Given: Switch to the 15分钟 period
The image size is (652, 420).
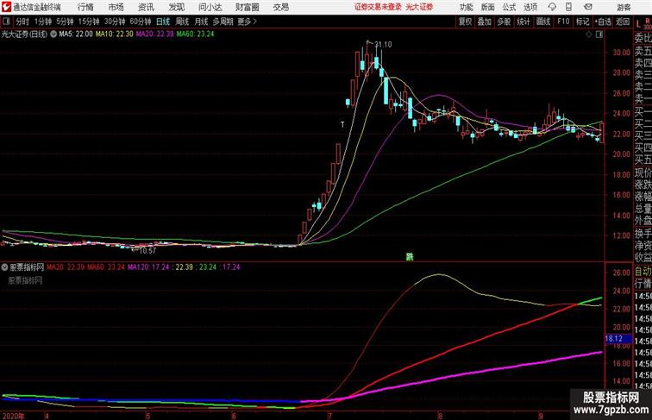Looking at the screenshot, I should (89, 22).
